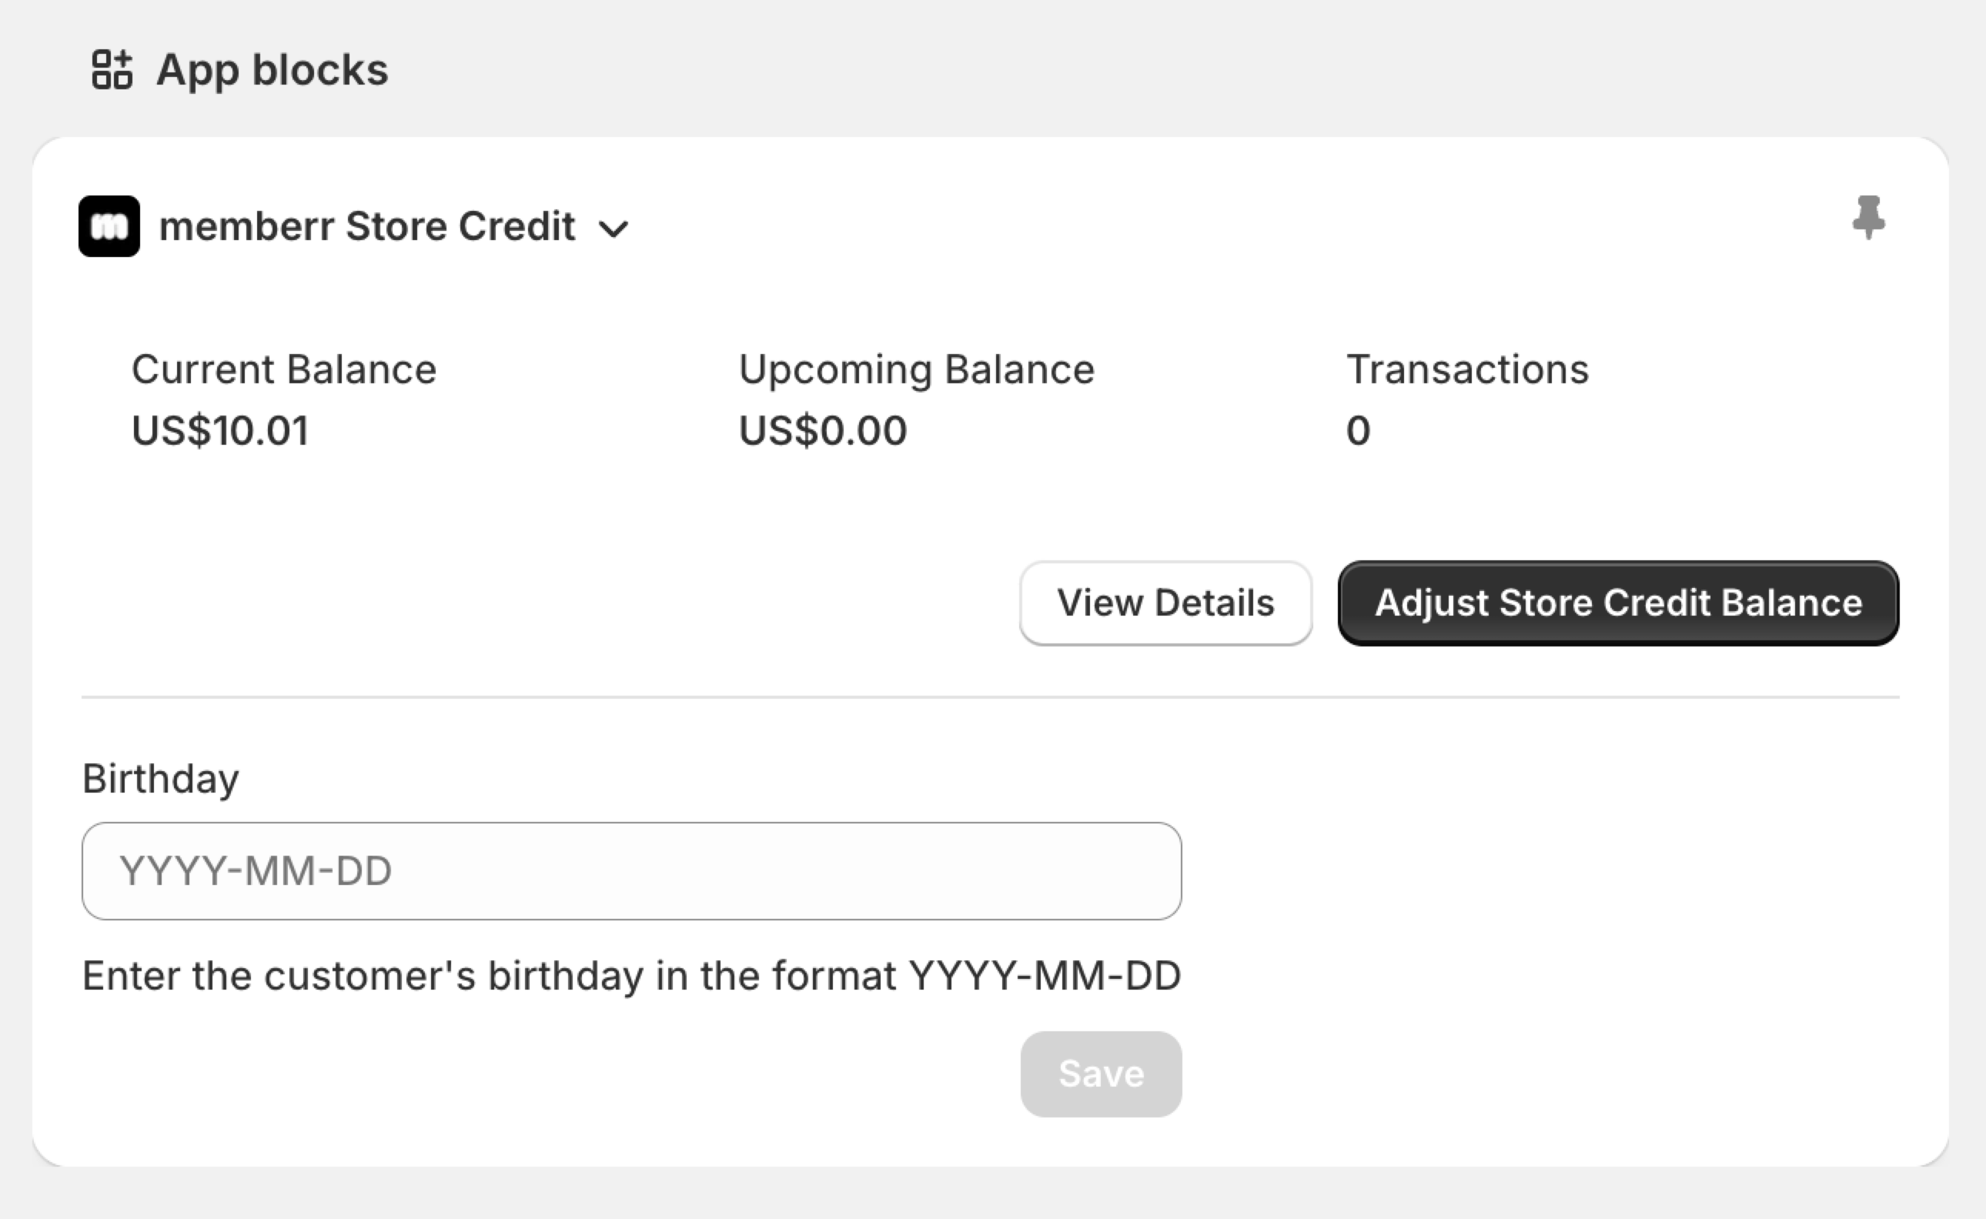Click the disabled Save button

[1101, 1074]
